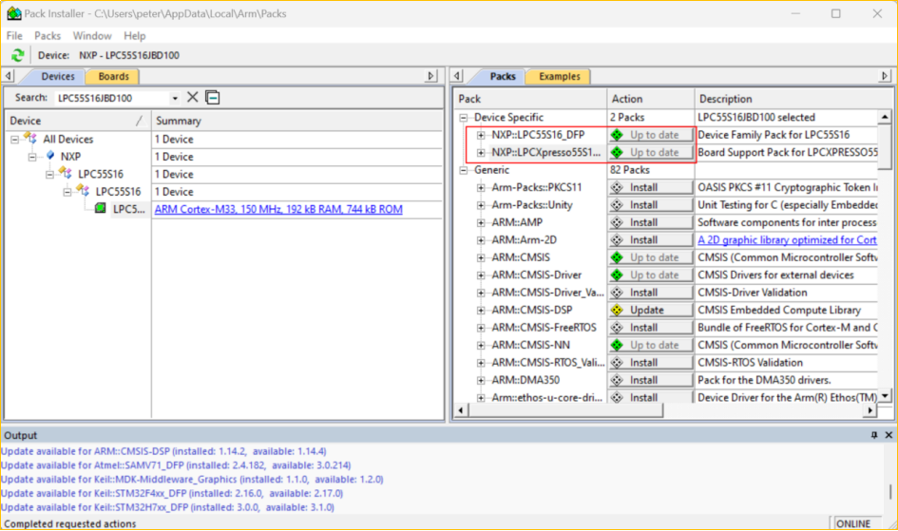898x531 pixels.
Task: Update the ARM::CMSIS-DSP pack
Action: (x=651, y=310)
